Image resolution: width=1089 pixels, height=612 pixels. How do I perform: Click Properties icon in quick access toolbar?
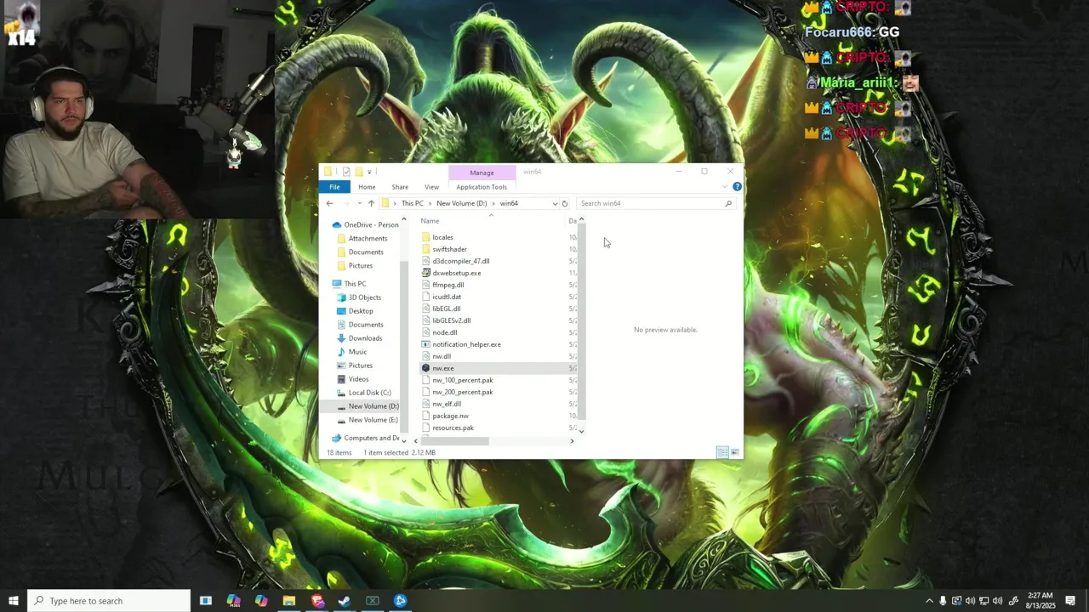[346, 172]
